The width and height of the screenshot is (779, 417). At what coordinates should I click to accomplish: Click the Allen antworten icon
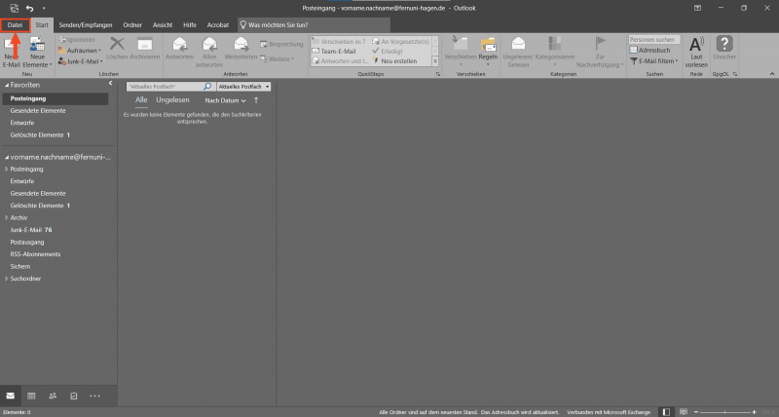(209, 44)
